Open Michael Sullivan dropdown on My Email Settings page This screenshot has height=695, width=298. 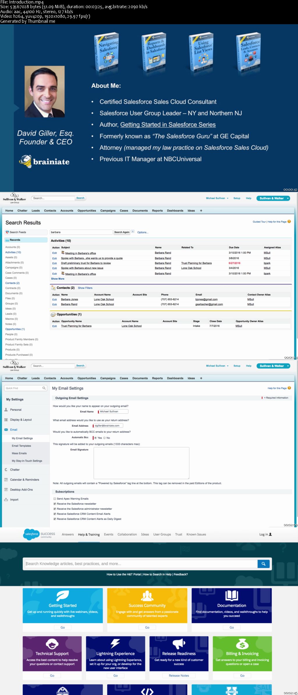click(217, 366)
